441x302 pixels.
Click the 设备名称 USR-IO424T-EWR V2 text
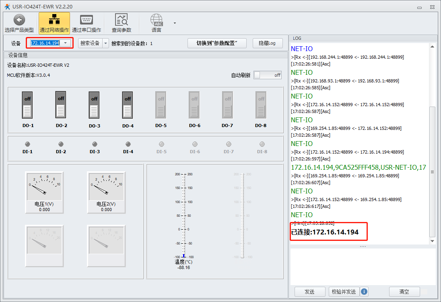coord(38,65)
